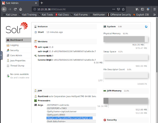This screenshot has width=158, height=123.
Task: Click the Solr logo
Action: pos(17,28)
